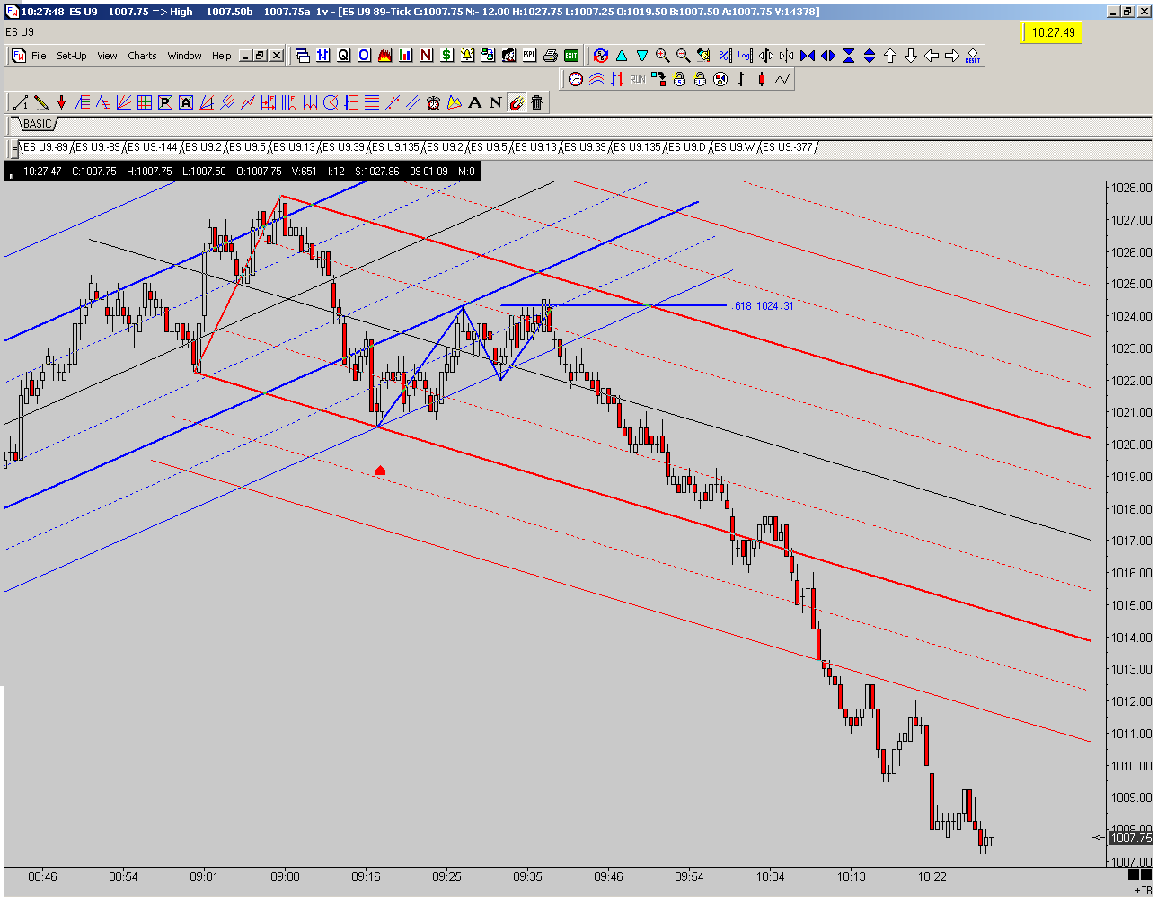Click the trash can delete icon
Viewport: 1157px width, 898px height.
coord(537,102)
